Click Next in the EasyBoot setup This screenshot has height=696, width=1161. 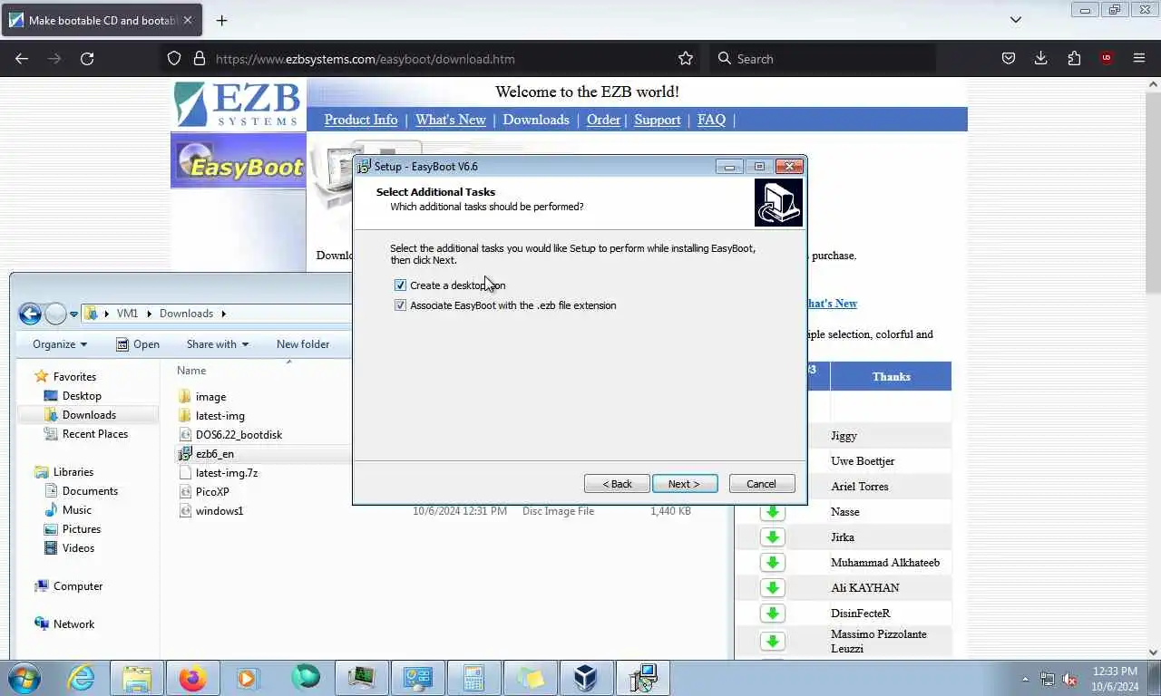click(685, 484)
